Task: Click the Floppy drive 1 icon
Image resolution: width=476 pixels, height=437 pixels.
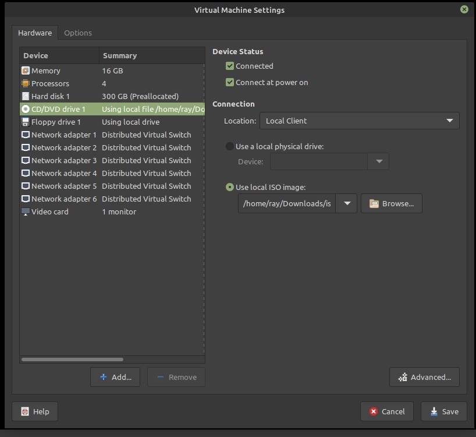Action: 26,122
